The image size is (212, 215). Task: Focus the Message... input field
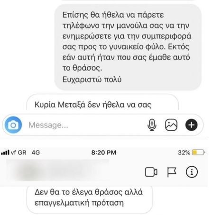click(x=85, y=125)
